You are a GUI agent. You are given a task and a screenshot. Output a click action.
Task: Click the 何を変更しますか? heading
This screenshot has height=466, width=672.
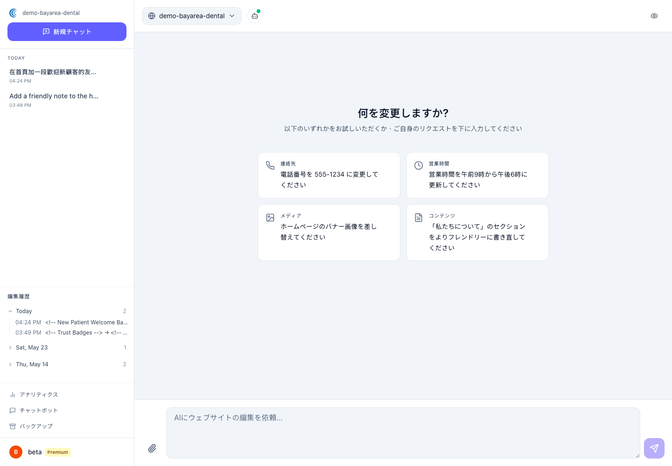click(x=403, y=113)
